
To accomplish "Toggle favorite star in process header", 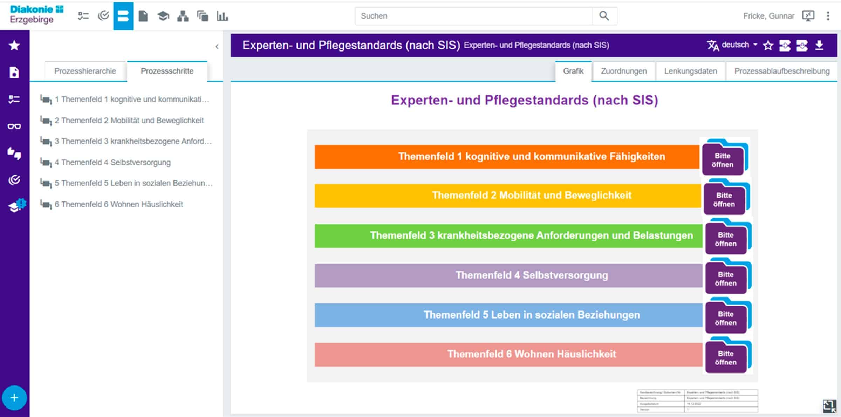I will 768,45.
